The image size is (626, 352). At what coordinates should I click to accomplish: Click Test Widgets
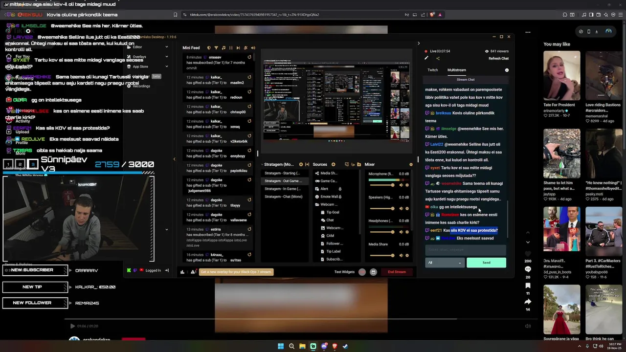pyautogui.click(x=344, y=272)
